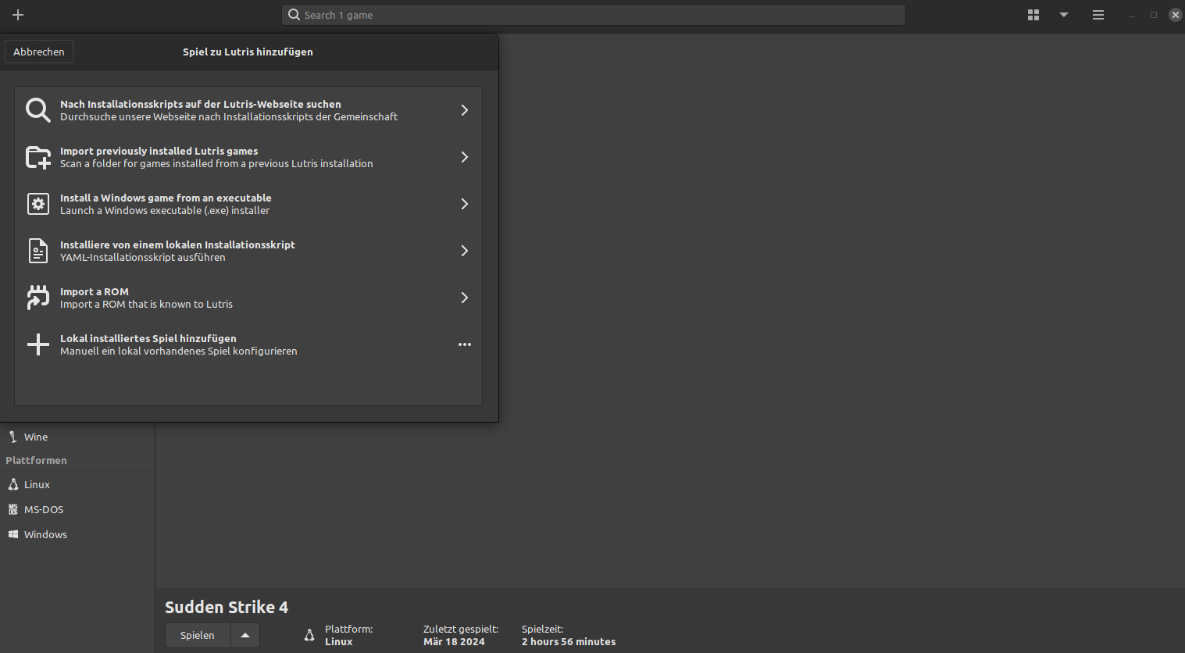This screenshot has width=1185, height=653.
Task: Minimize the Lutris window
Action: (1131, 15)
